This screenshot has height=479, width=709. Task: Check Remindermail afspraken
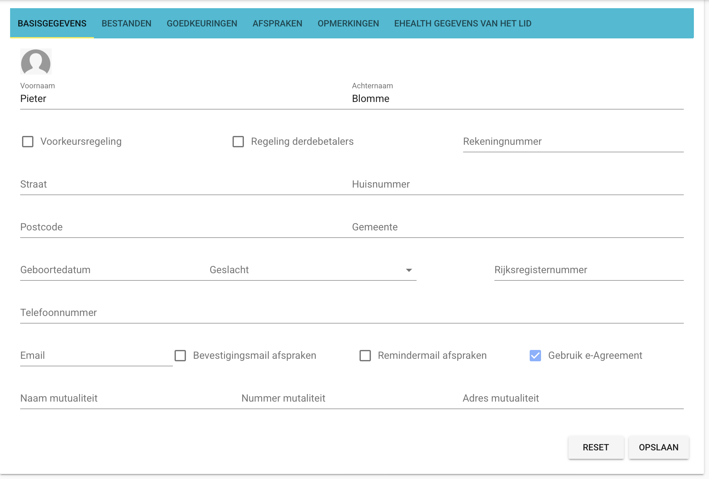tap(365, 356)
